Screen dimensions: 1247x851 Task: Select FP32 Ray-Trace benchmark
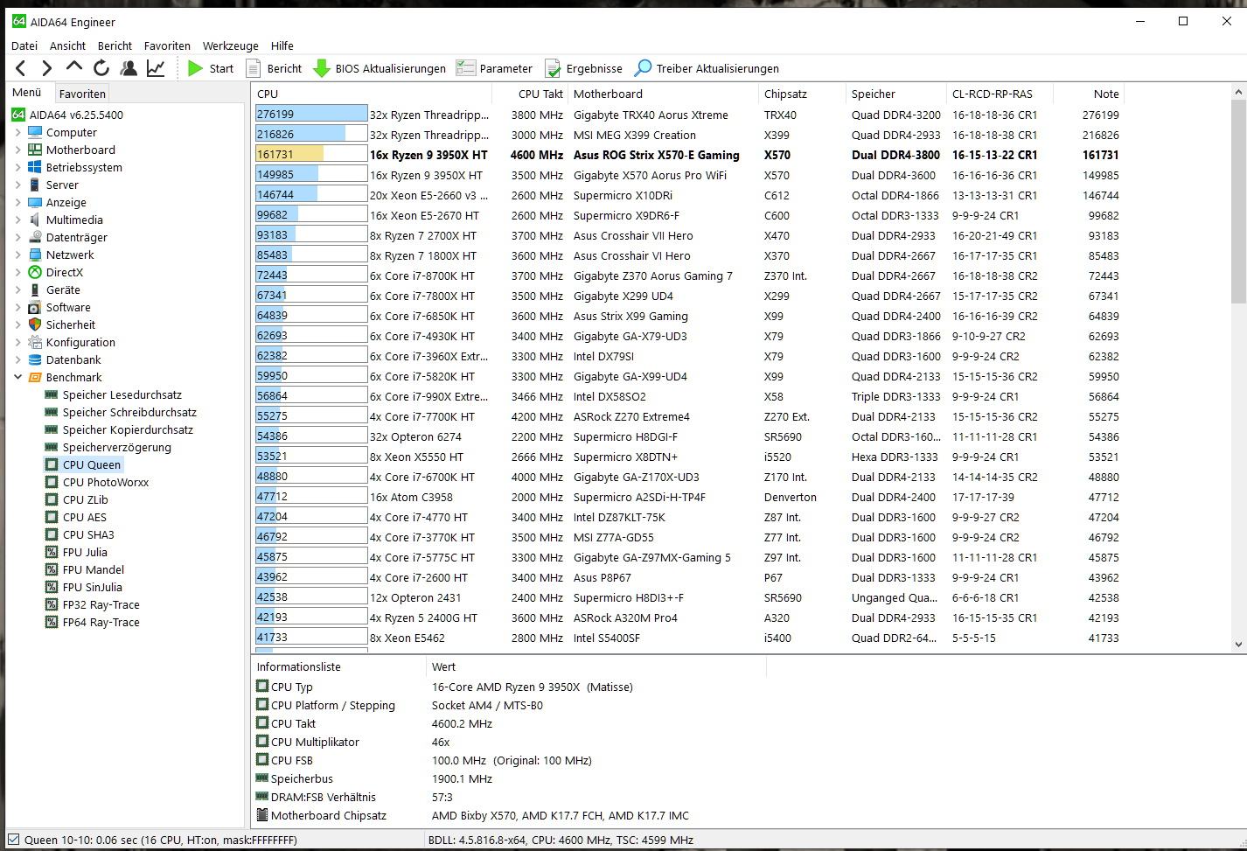[101, 604]
